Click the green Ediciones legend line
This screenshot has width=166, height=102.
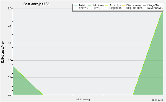pos(90,5)
